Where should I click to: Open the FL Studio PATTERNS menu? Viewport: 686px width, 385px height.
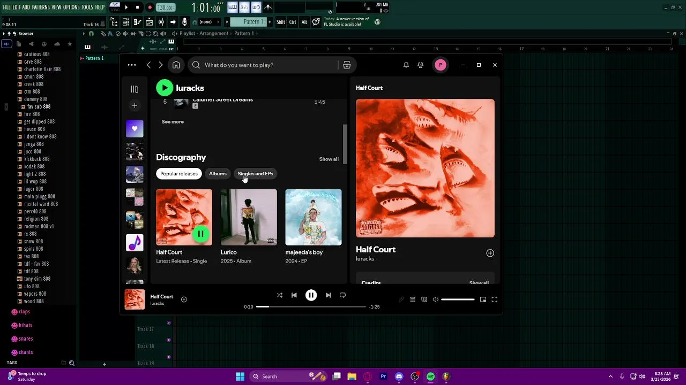point(41,7)
